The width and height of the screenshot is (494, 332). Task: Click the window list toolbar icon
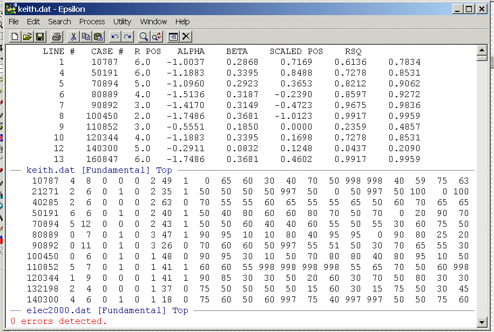pos(173,37)
